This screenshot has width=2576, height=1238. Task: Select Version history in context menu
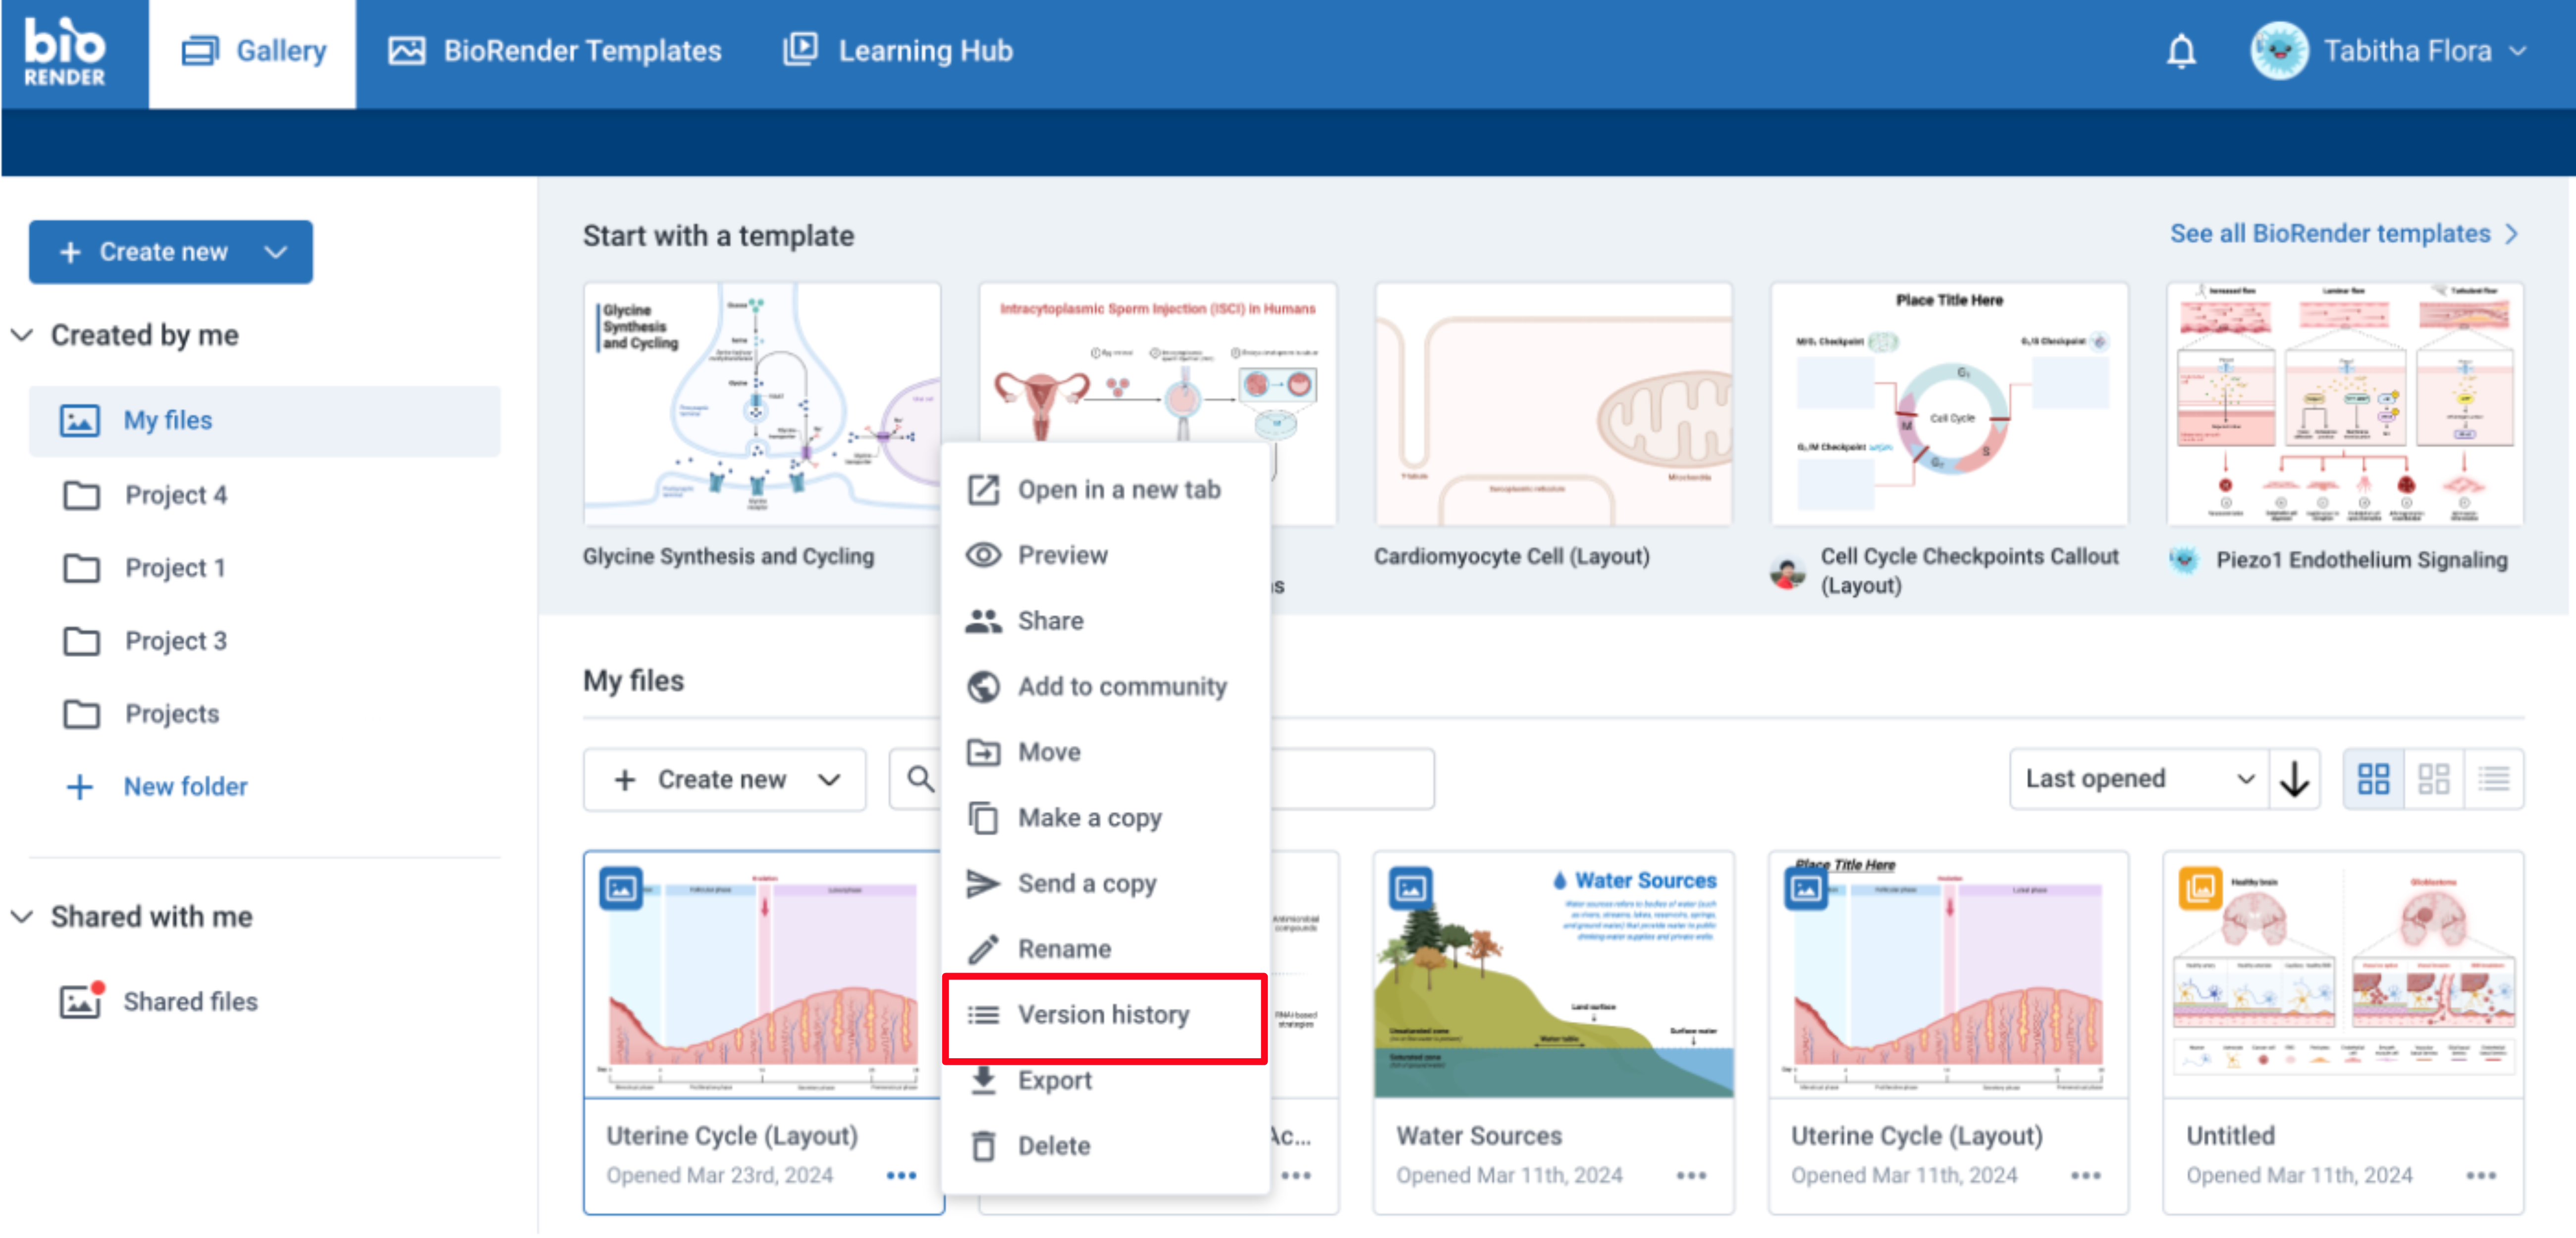click(x=1103, y=1015)
